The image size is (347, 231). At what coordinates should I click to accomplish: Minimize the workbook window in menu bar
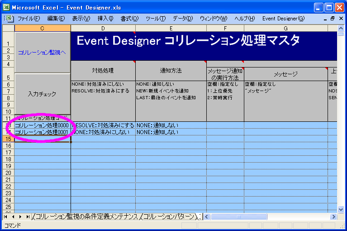pos(325,19)
